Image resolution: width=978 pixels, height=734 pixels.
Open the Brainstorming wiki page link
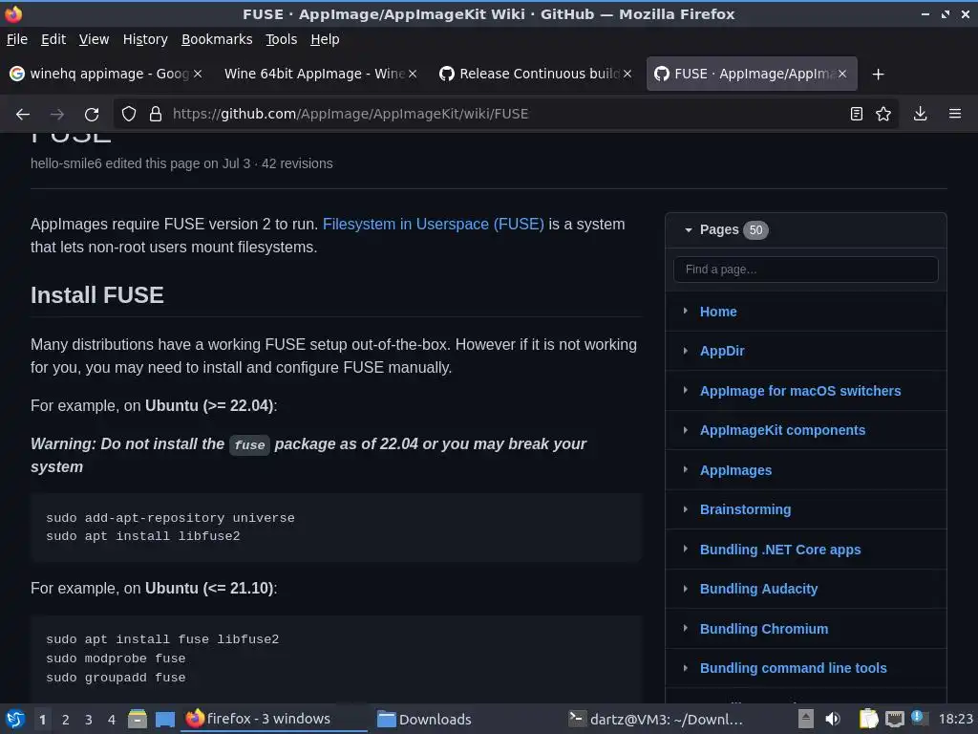pos(745,509)
